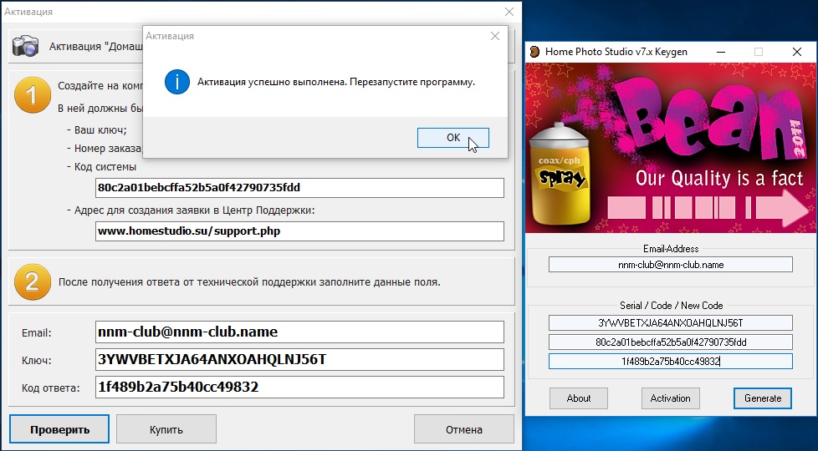818x451 pixels.
Task: Maximize the Keygen window
Action: click(759, 52)
